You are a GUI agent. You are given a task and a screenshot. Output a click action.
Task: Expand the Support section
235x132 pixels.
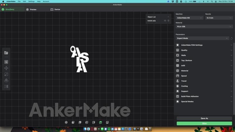(231, 91)
